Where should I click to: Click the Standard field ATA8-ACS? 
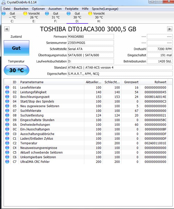pyautogui.click(x=120, y=68)
